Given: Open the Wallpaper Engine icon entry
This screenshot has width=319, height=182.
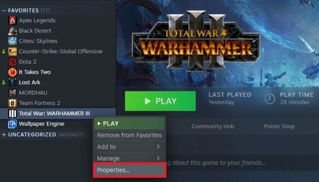Looking at the screenshot, I should [12, 124].
